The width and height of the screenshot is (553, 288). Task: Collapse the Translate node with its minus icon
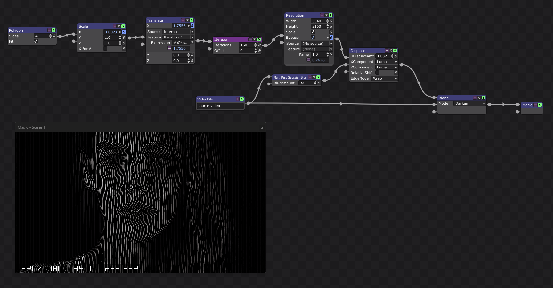[183, 20]
